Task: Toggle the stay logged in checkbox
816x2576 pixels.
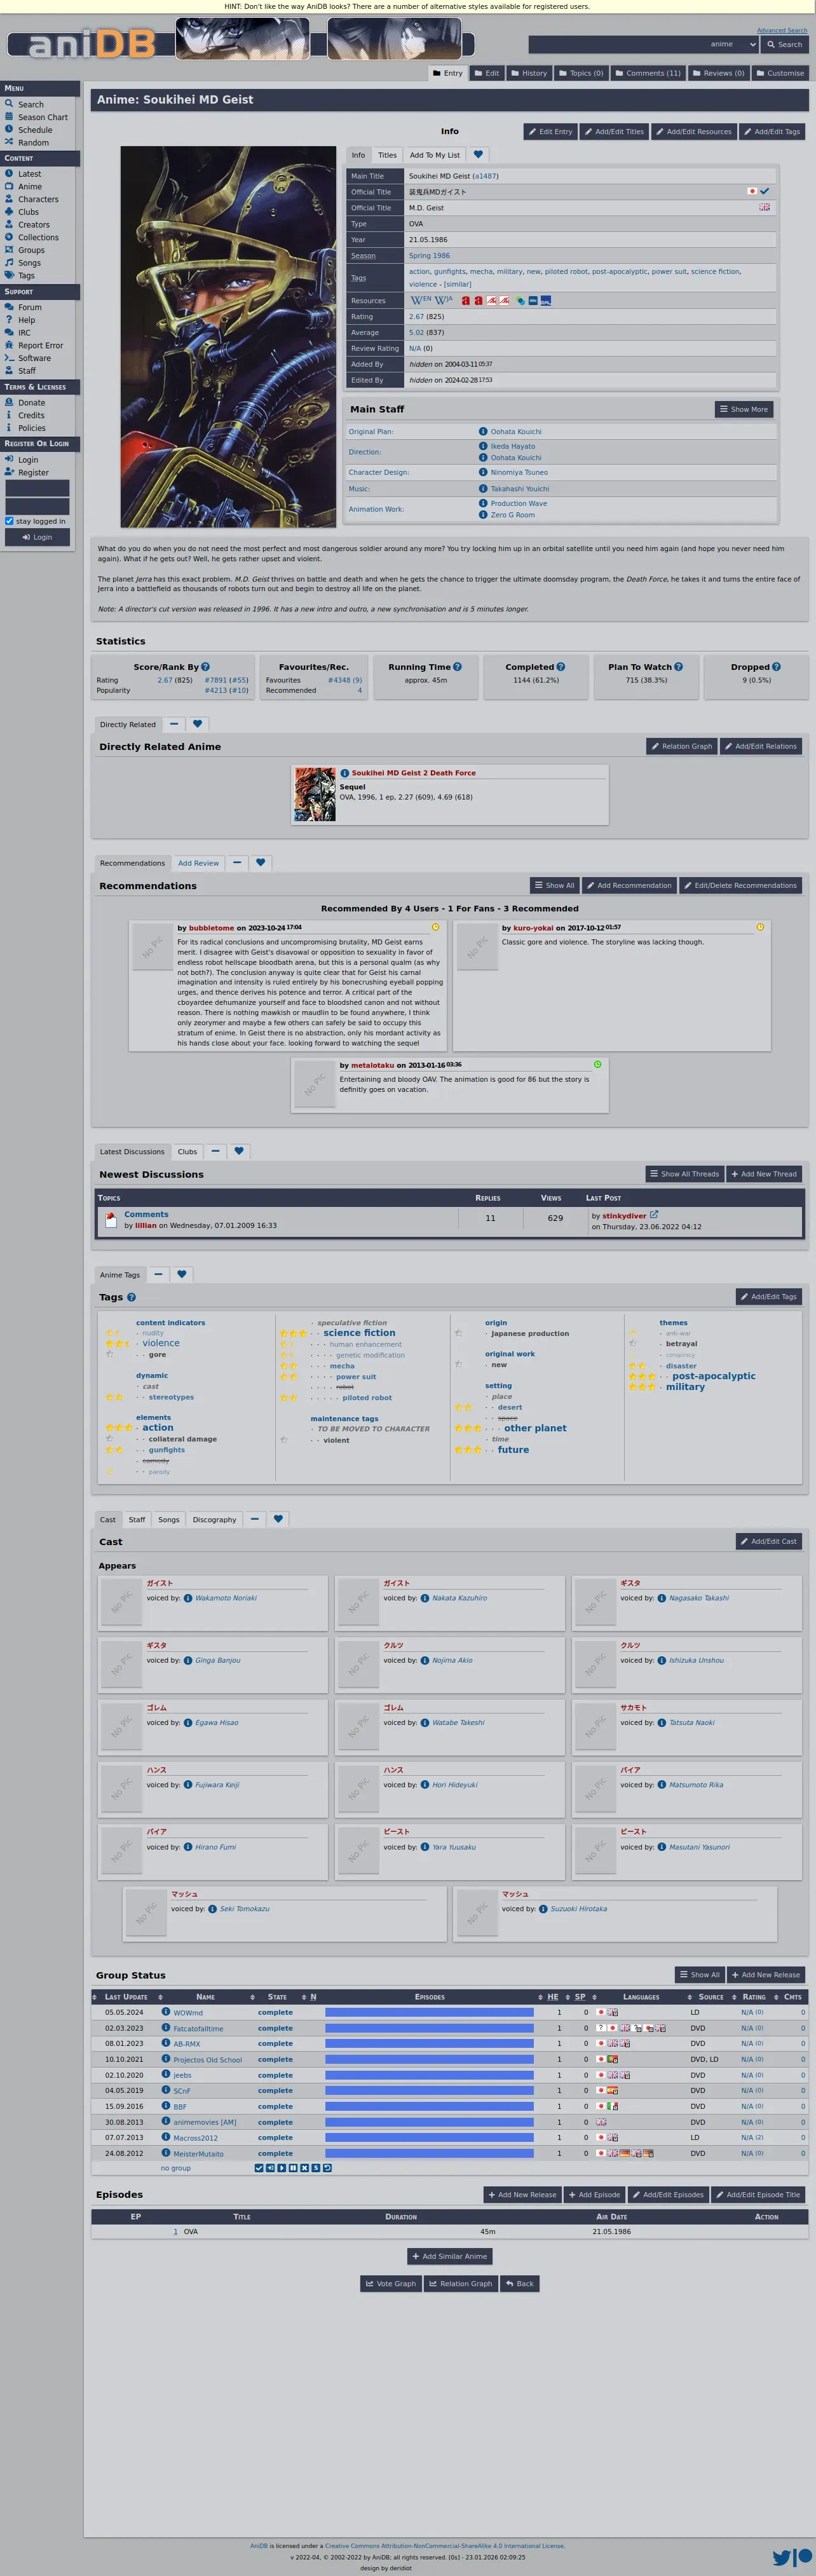Action: [x=9, y=521]
